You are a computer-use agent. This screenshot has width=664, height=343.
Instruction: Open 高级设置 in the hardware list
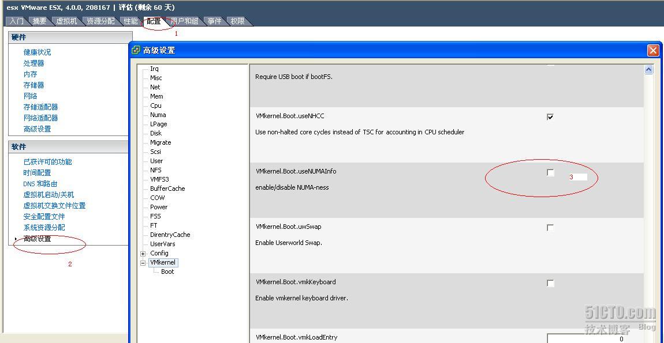(38, 129)
